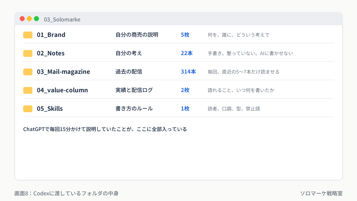The width and height of the screenshot is (357, 201).
Task: Select the 05_Skills folder name
Action: (50, 109)
